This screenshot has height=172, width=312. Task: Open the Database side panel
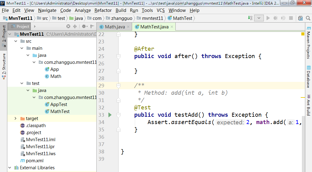(x=308, y=77)
